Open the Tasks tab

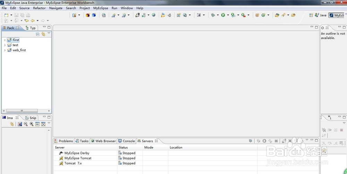click(82, 141)
